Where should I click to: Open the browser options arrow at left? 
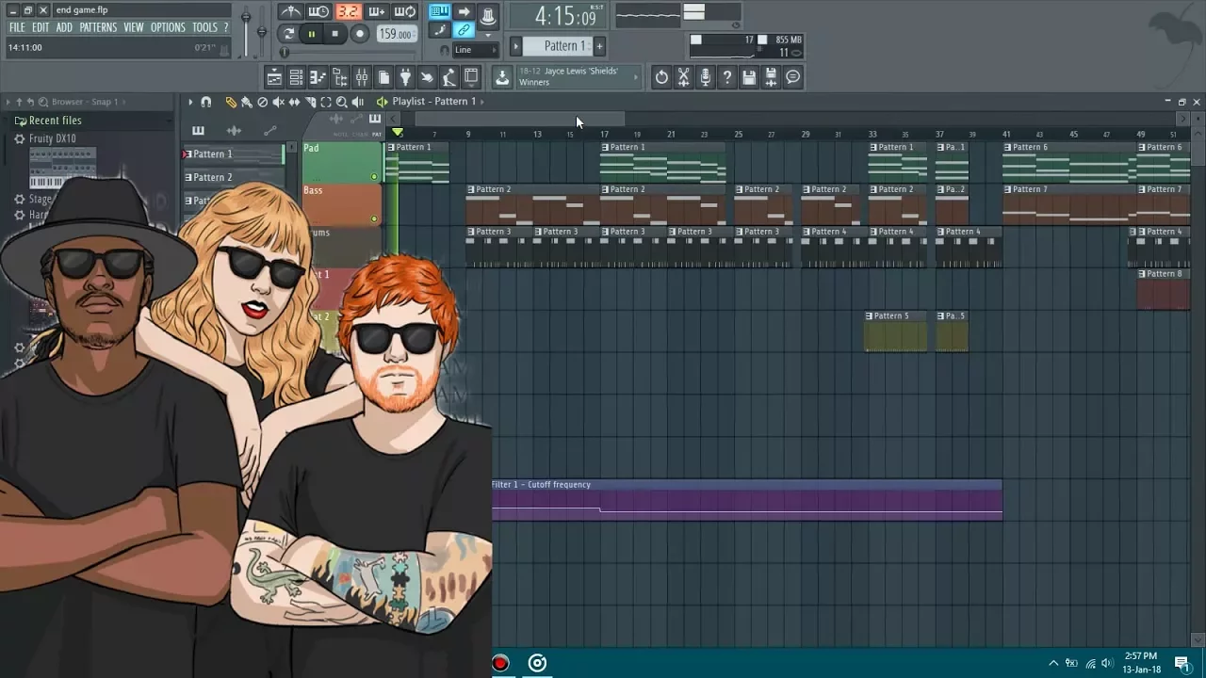click(8, 102)
